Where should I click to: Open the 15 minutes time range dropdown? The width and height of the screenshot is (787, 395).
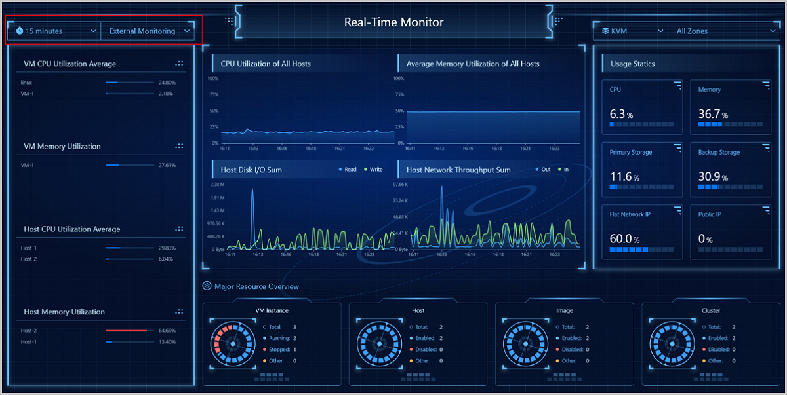[x=54, y=31]
